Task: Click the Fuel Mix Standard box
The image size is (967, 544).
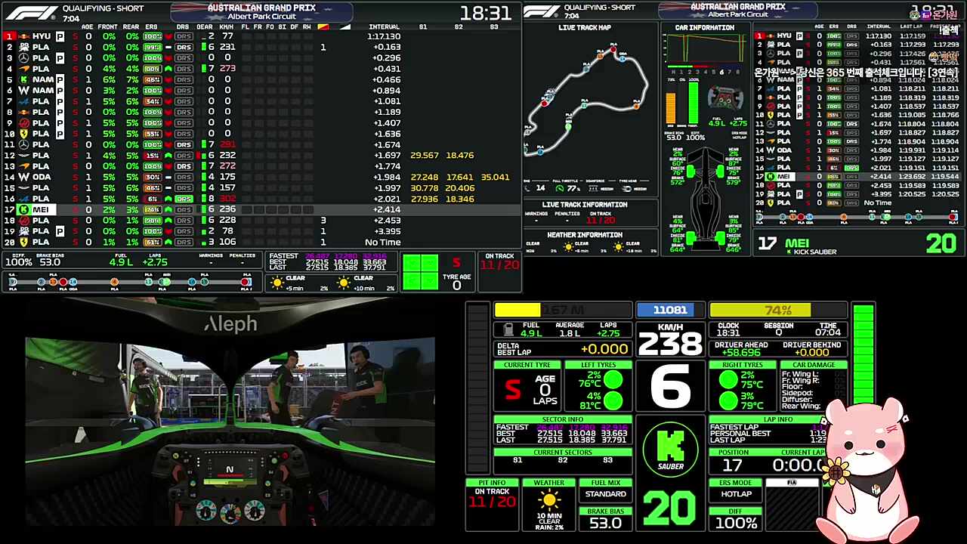Action: (x=605, y=494)
